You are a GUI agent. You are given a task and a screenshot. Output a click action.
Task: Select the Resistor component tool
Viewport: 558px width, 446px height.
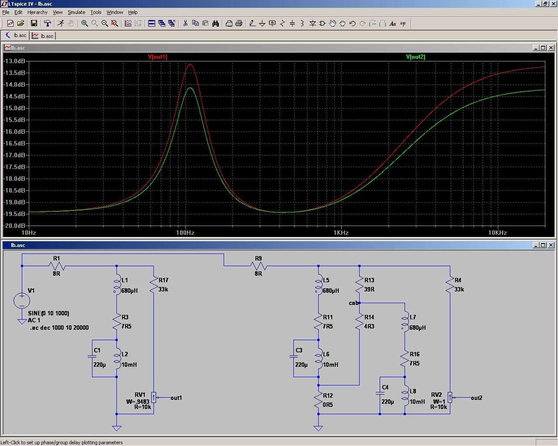(x=282, y=24)
